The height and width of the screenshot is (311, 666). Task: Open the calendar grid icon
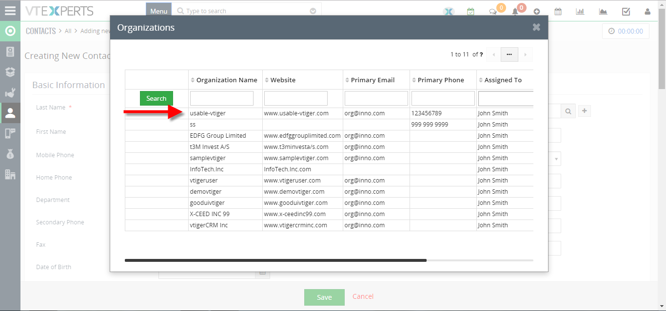[x=558, y=11]
